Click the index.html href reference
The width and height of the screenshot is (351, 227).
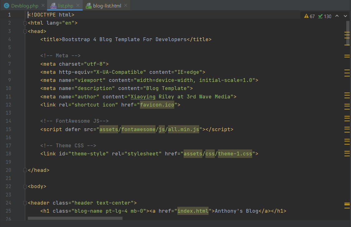point(193,211)
